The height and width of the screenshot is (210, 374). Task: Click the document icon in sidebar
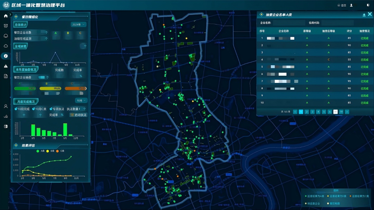click(x=6, y=76)
